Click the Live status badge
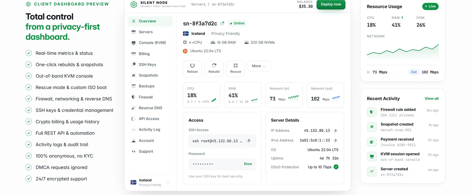Viewport: 471px width, 195px height. click(430, 6)
